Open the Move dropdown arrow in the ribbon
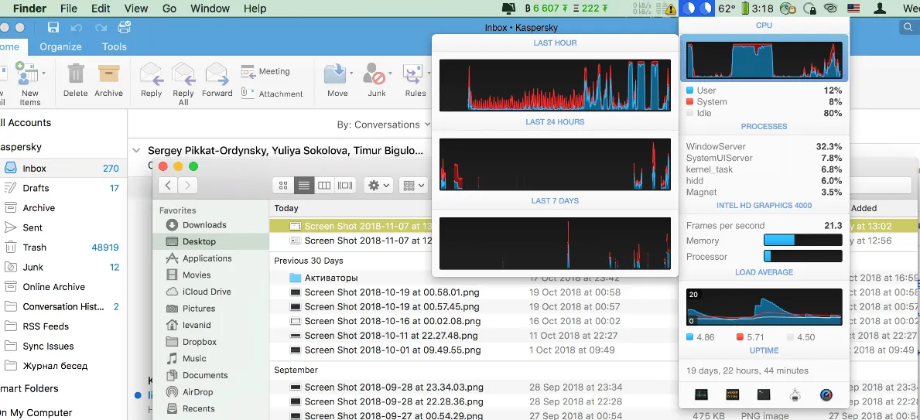 point(351,74)
